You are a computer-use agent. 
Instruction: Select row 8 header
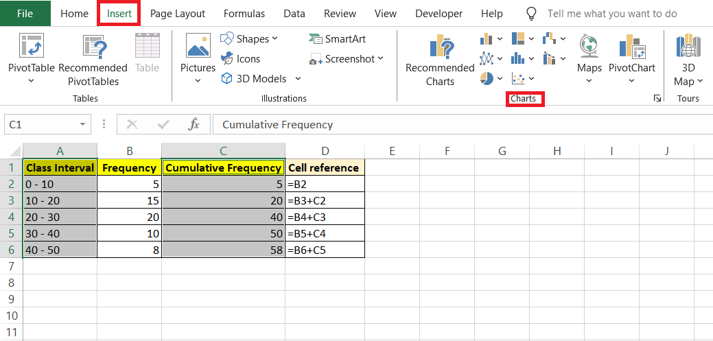[x=12, y=283]
